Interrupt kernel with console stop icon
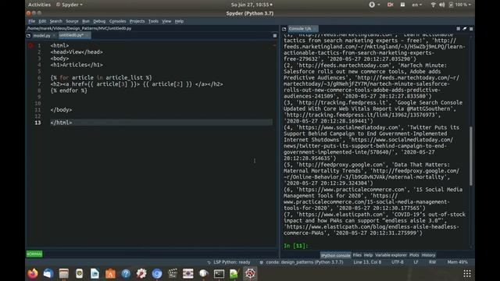Image resolution: width=500 pixels, height=281 pixels. (459, 29)
